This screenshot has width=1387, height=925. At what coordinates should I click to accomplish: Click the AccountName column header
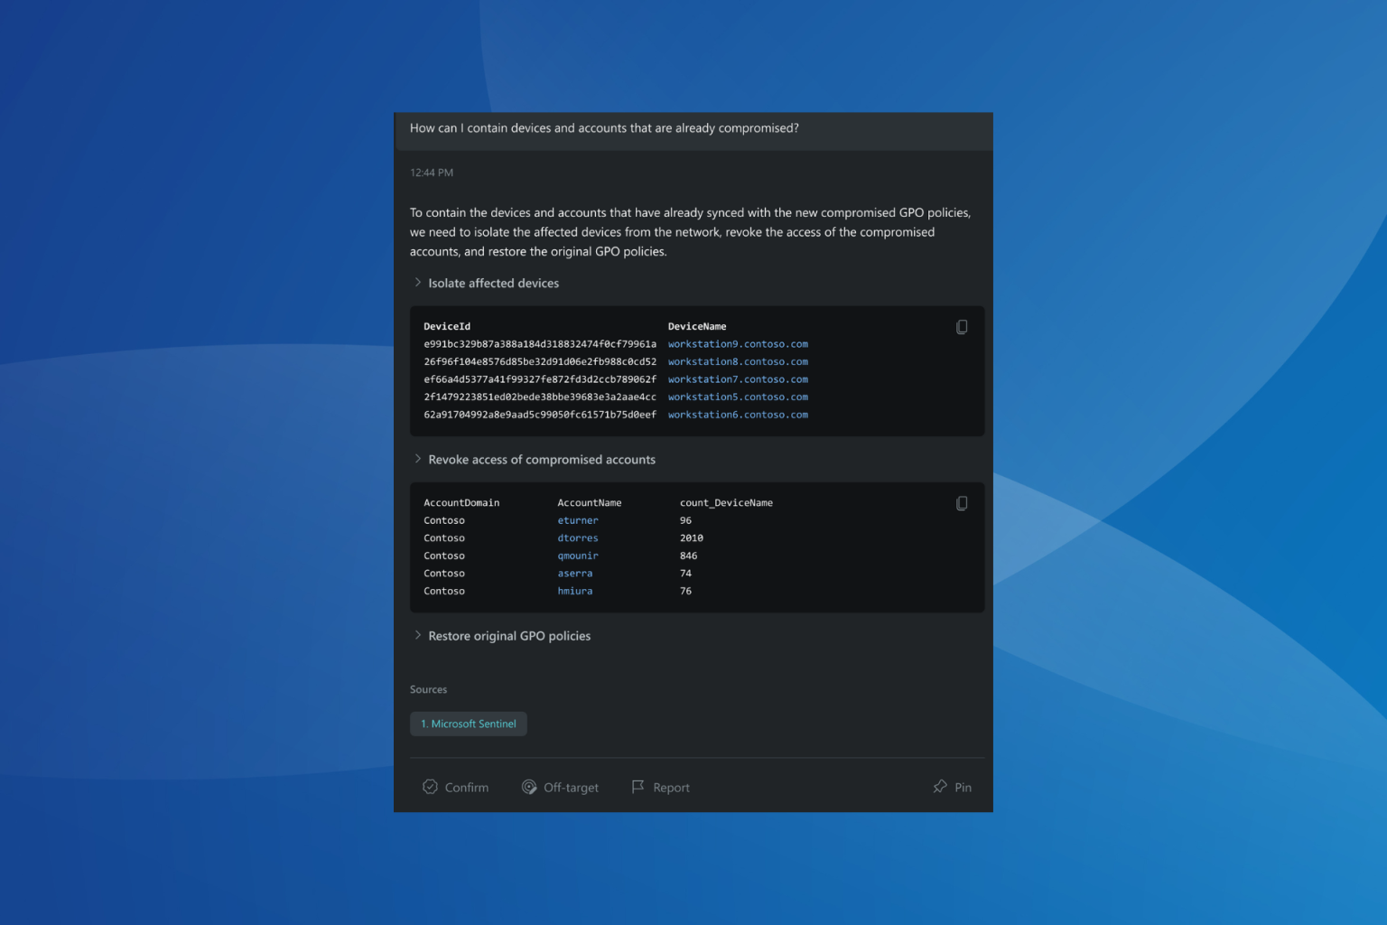(590, 503)
